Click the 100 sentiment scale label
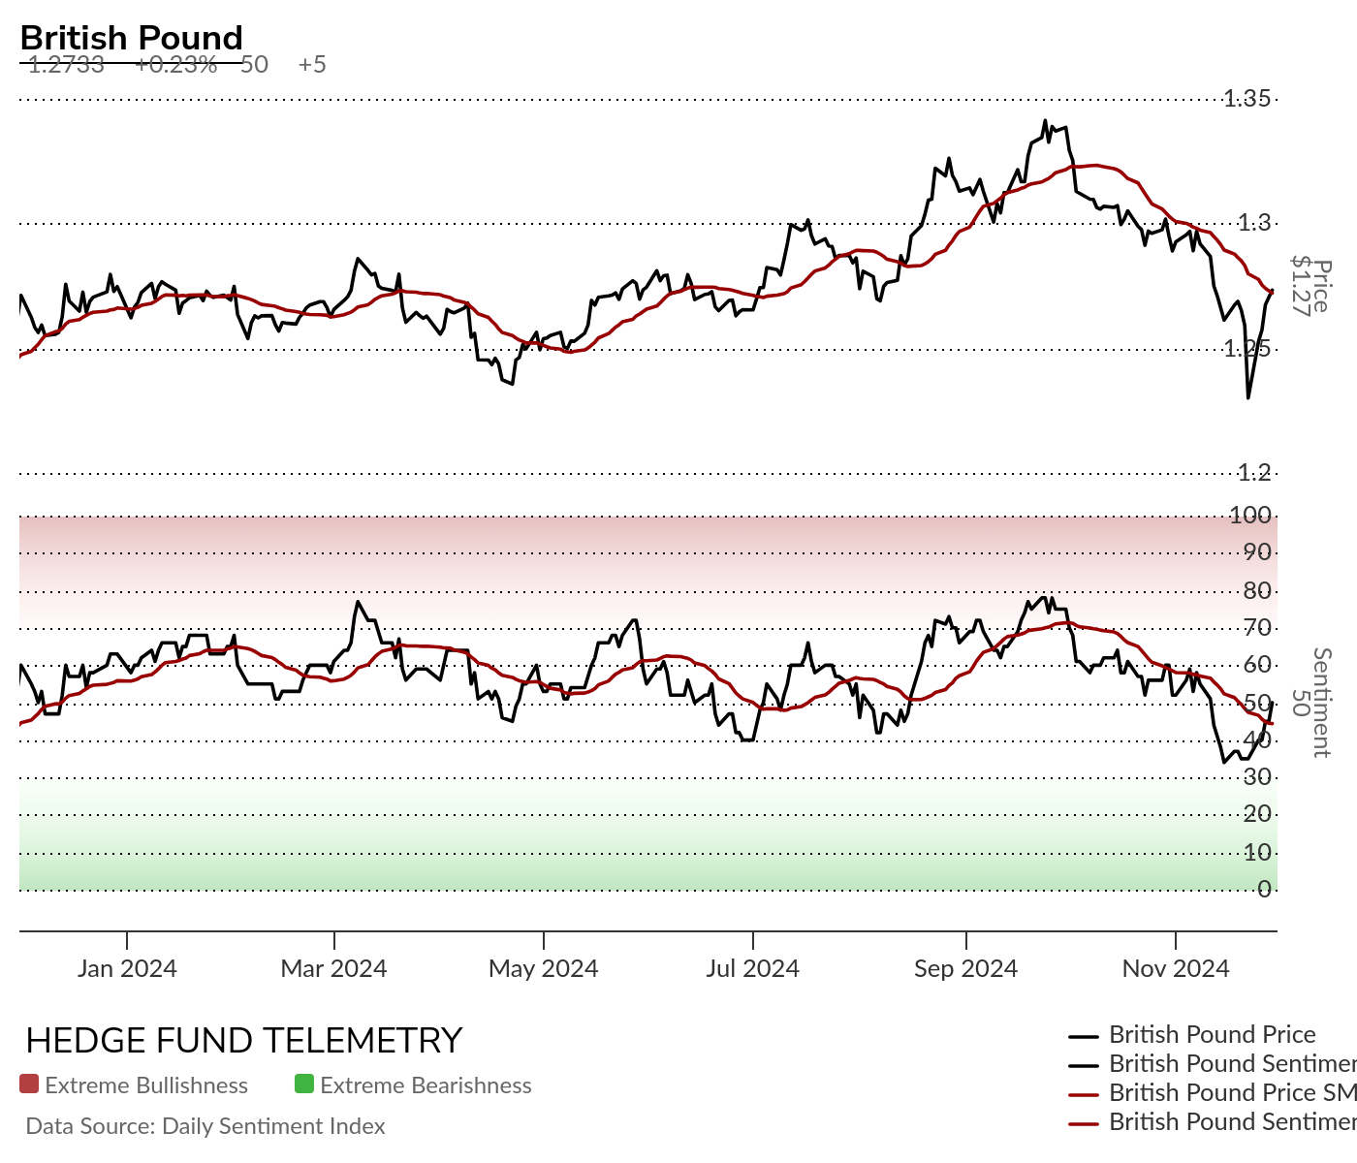The width and height of the screenshot is (1357, 1163). coord(1250,515)
